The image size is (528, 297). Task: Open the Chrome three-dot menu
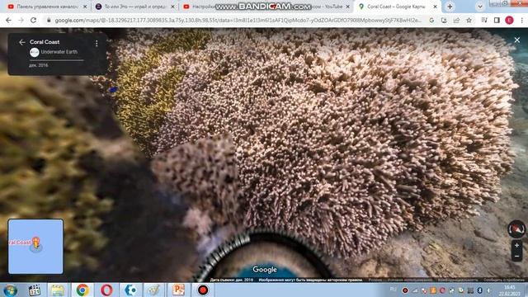point(521,20)
